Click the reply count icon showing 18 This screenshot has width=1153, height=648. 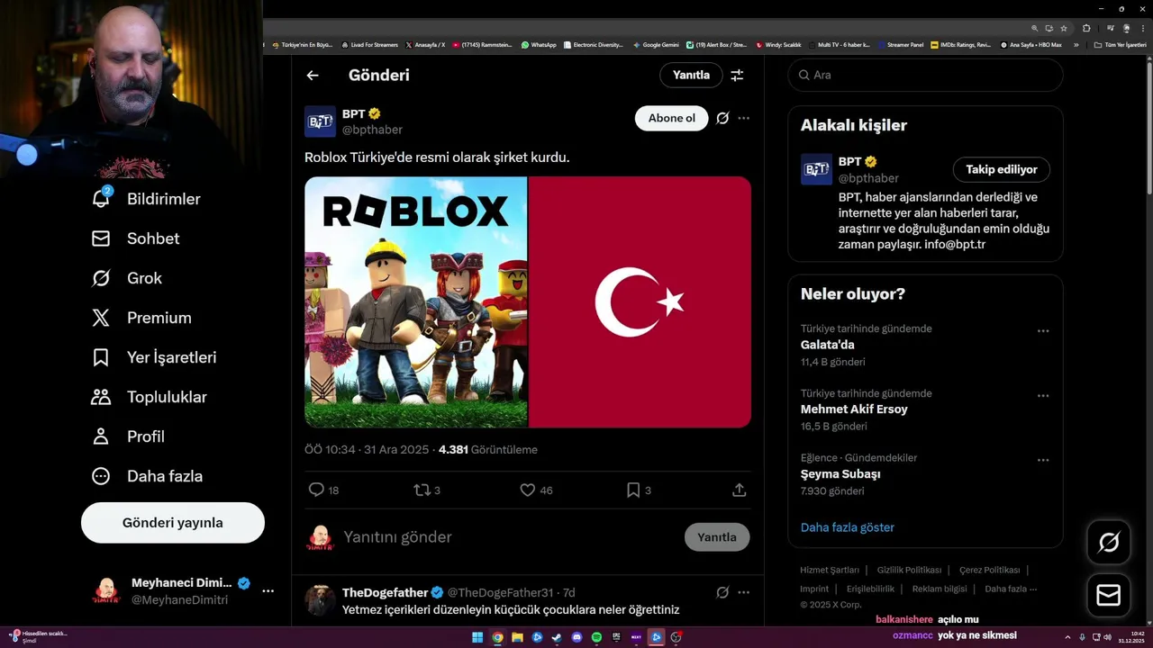[316, 490]
